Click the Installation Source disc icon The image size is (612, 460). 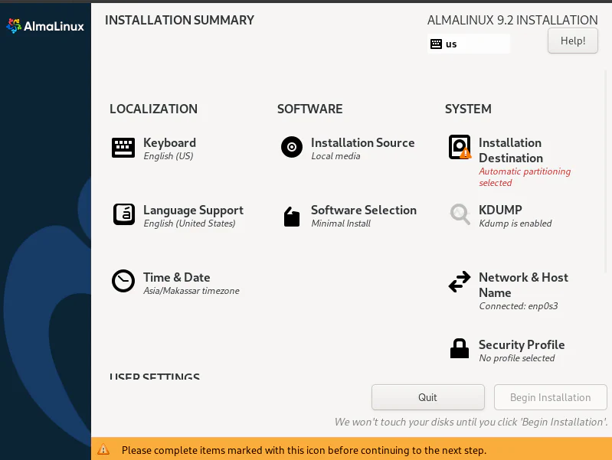tap(292, 147)
